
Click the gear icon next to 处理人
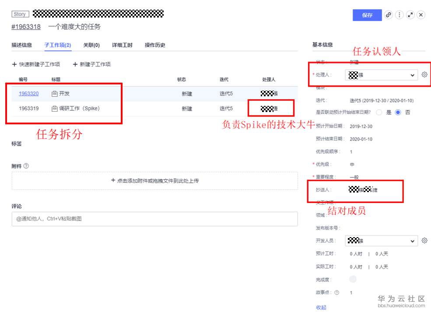pyautogui.click(x=424, y=75)
